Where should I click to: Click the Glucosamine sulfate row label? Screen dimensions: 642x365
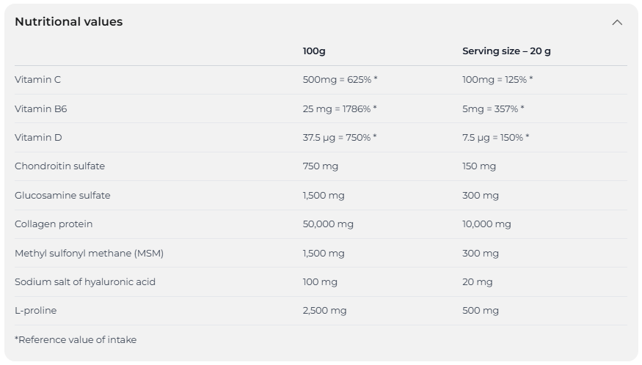click(x=62, y=195)
